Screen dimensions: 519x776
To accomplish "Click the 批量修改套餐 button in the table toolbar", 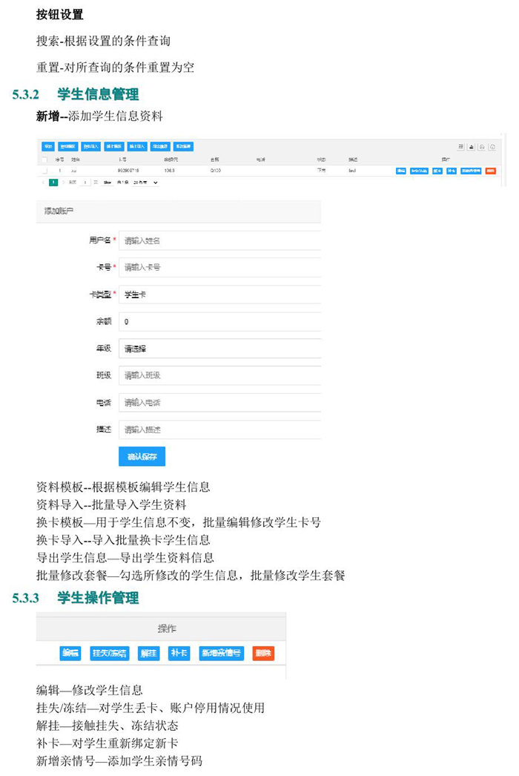I will point(184,147).
